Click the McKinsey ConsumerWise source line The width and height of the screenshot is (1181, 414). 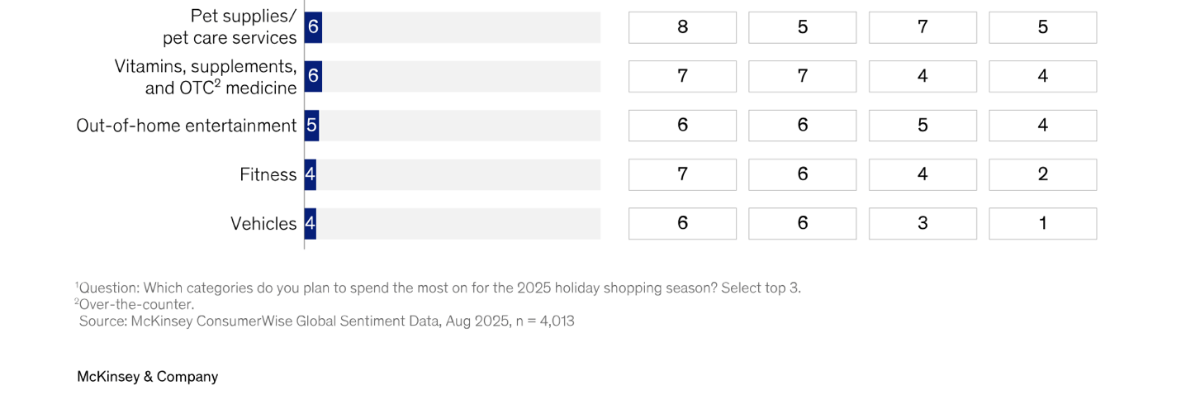pyautogui.click(x=327, y=321)
